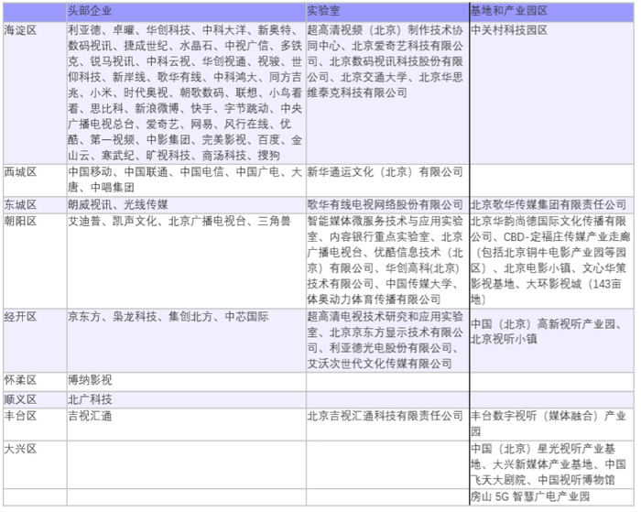Select the cell starting 智能媒体微服务技术与应用实验室
The height and width of the screenshot is (512, 641).
[387, 261]
